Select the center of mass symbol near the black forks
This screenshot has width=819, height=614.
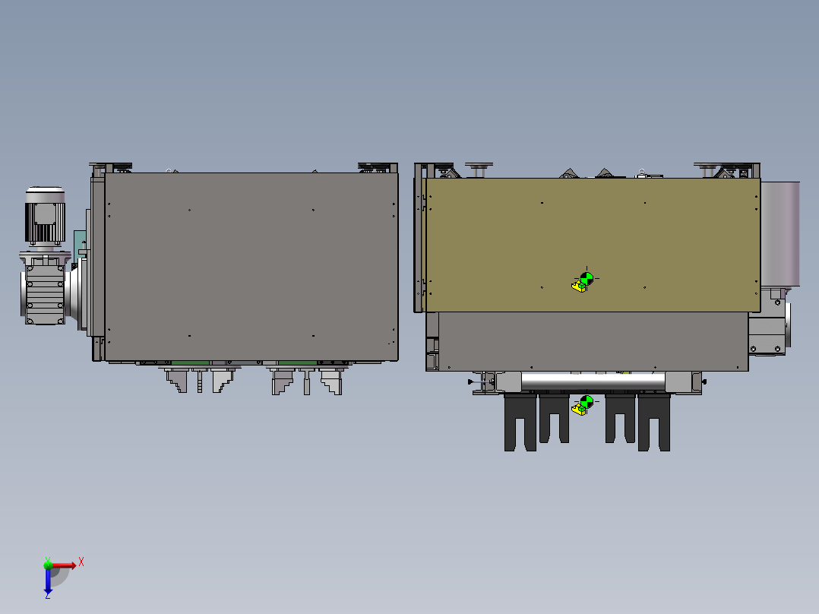click(x=587, y=402)
